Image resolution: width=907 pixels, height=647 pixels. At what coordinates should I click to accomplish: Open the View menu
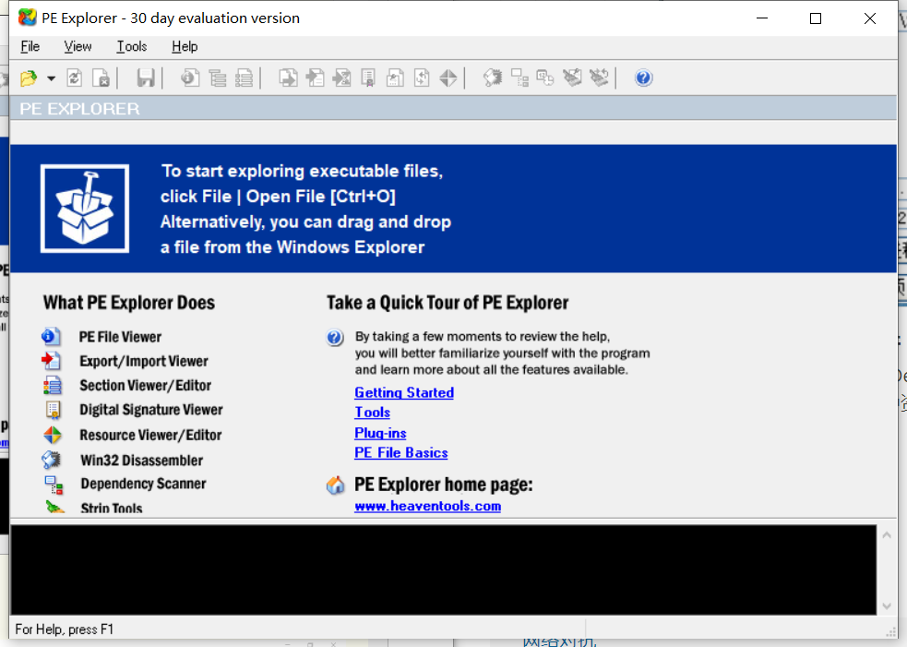78,46
